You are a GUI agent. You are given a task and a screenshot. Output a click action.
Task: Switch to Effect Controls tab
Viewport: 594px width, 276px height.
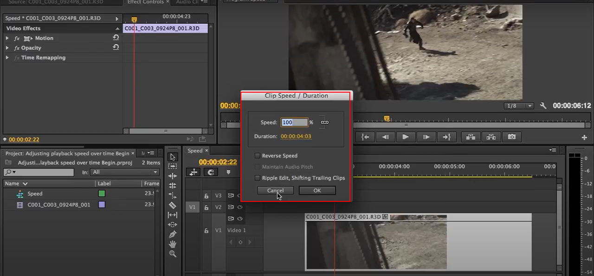(145, 2)
